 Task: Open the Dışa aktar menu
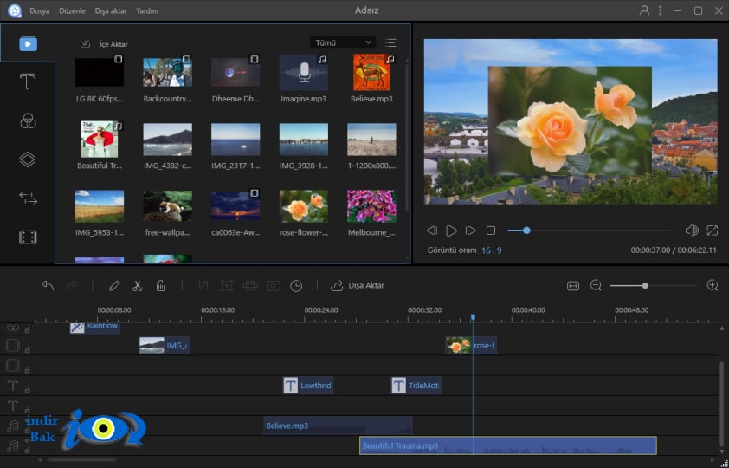click(x=111, y=10)
